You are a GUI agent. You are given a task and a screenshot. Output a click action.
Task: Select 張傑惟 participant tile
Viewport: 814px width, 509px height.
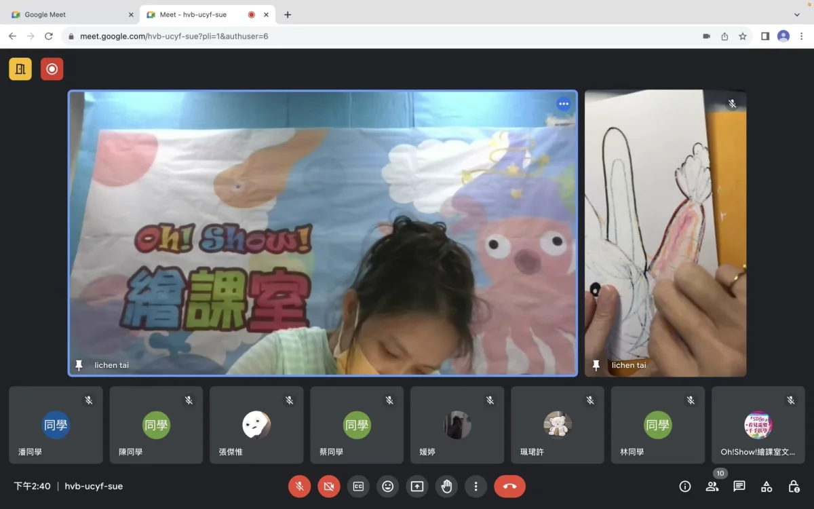tap(256, 425)
